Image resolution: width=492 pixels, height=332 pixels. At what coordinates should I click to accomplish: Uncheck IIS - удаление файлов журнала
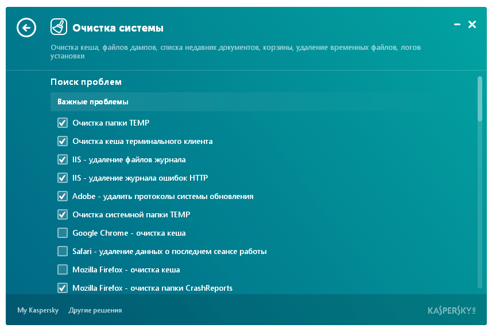click(x=62, y=159)
